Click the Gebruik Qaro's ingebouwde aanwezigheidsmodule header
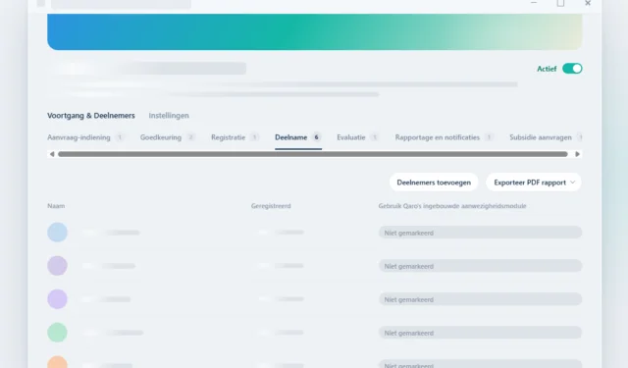628x368 pixels. 452,206
